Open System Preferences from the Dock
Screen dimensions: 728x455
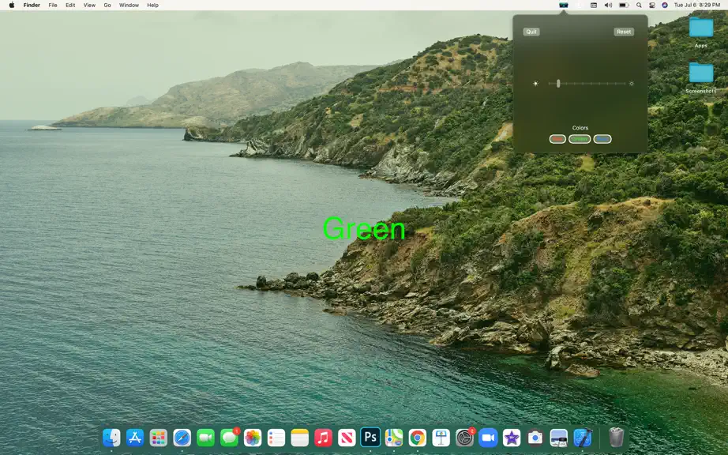pos(465,438)
